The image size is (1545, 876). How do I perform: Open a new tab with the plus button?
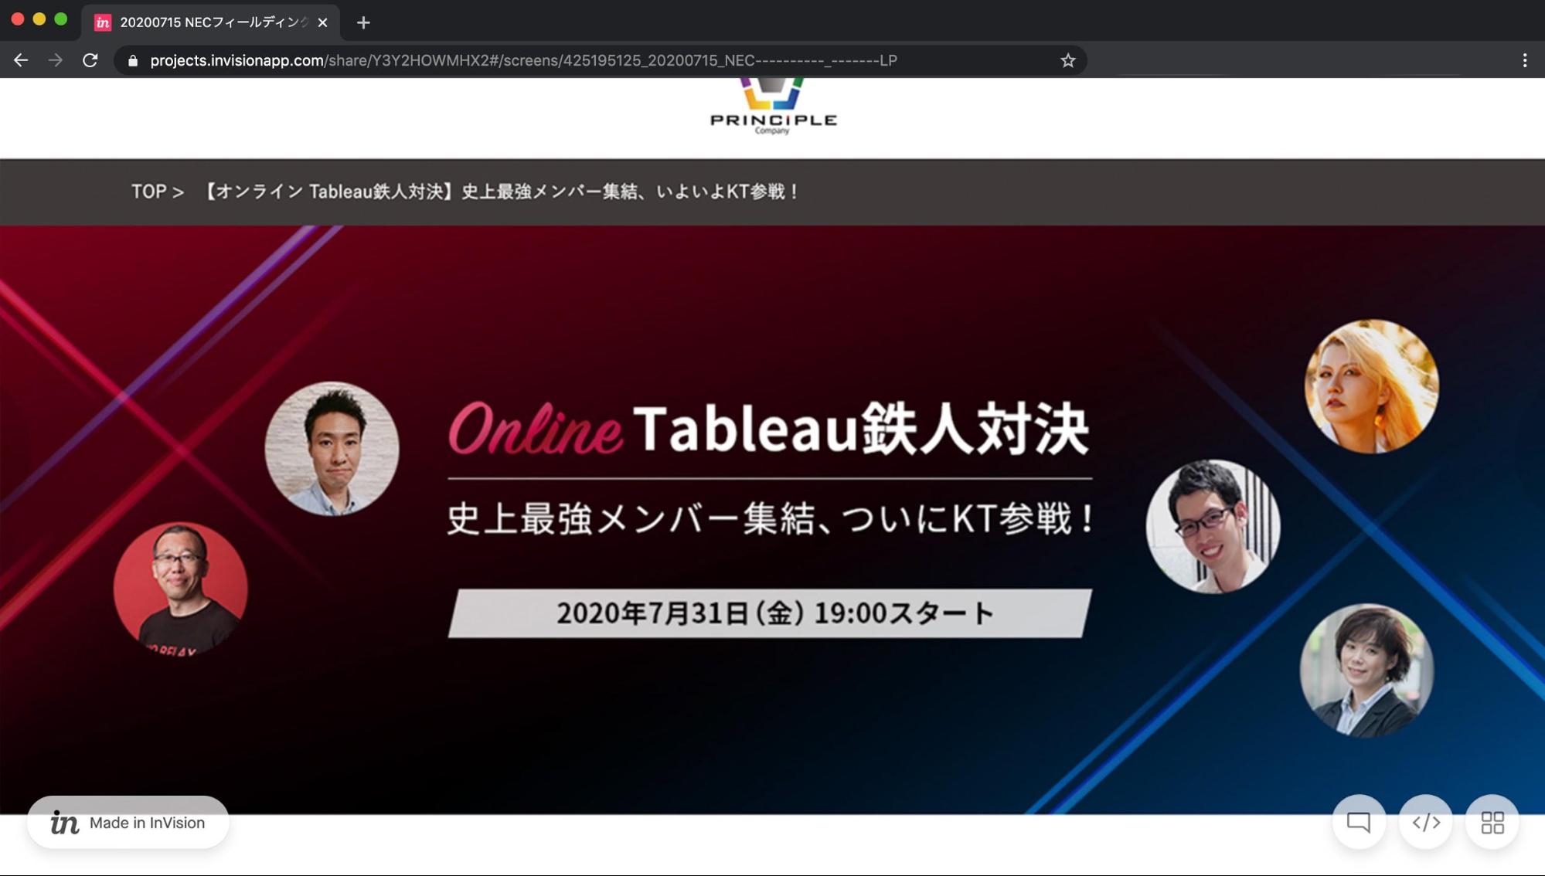[363, 22]
